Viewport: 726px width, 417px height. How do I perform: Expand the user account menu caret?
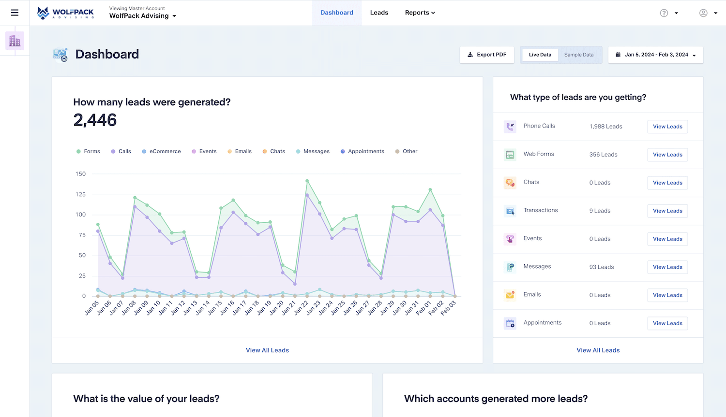715,13
